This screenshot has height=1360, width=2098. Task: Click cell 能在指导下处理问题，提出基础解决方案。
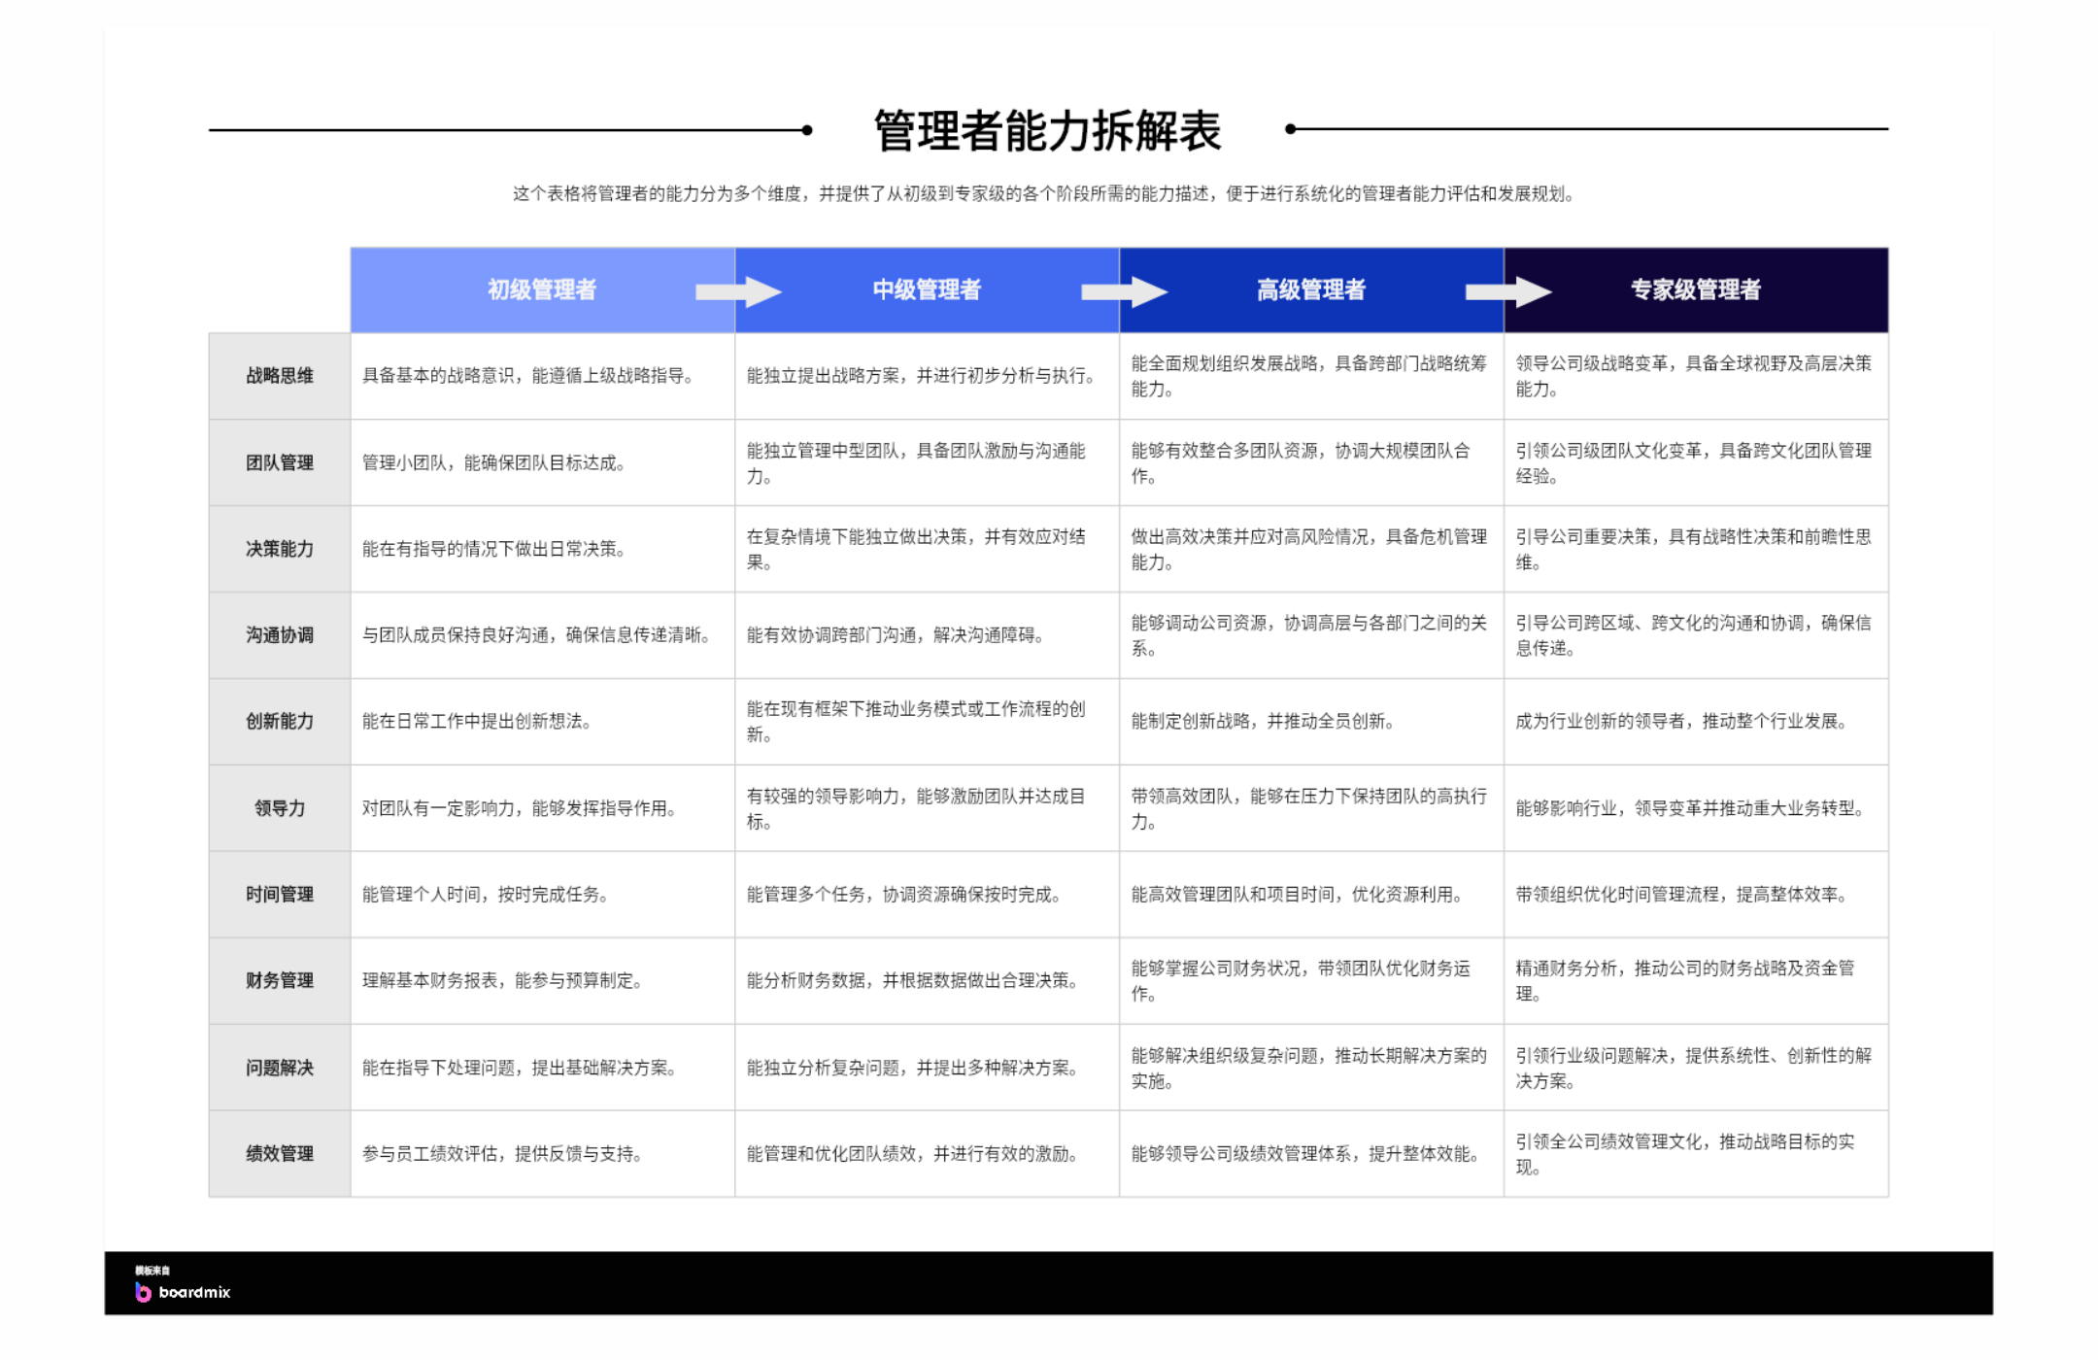543,1068
